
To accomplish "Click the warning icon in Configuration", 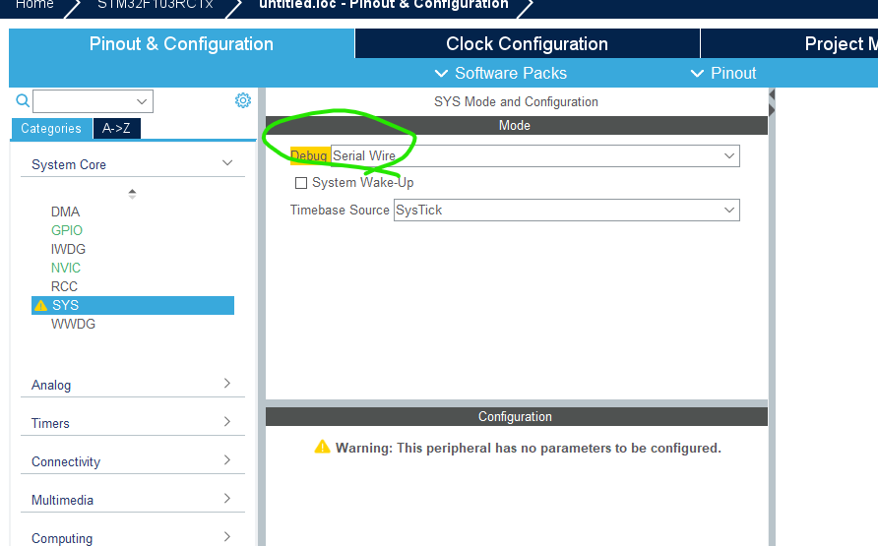I will tap(323, 447).
